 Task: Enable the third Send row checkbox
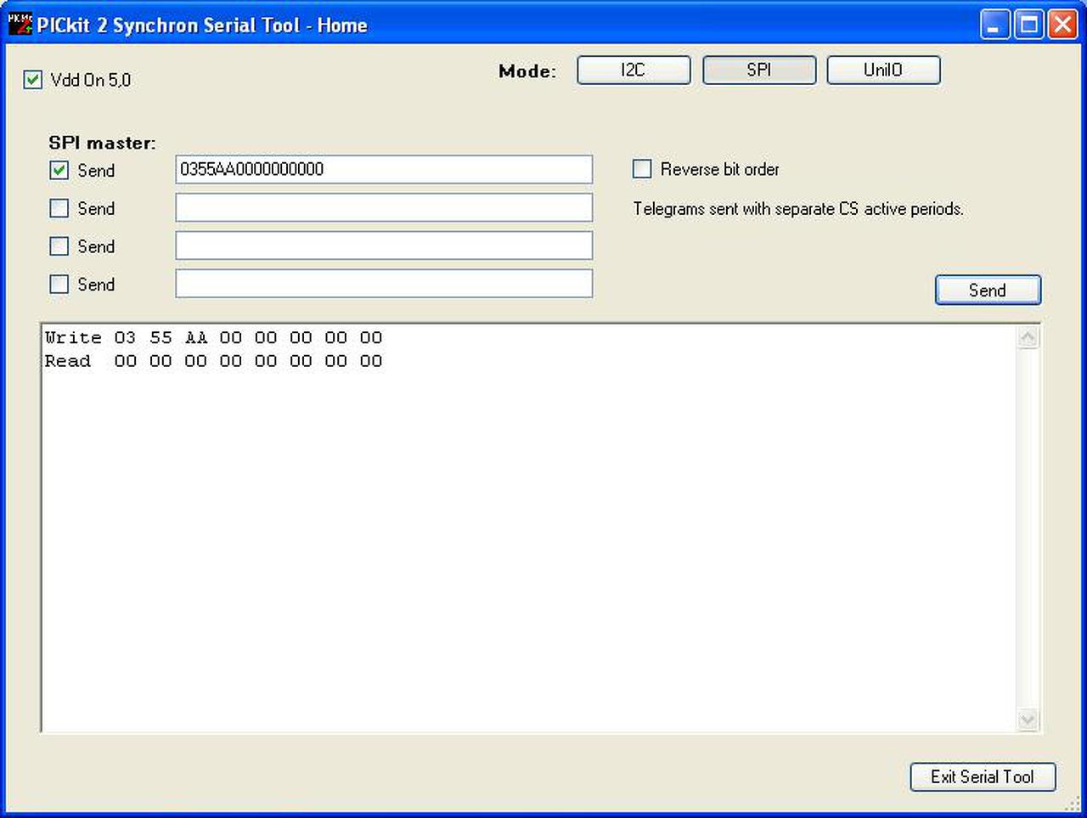tap(59, 246)
